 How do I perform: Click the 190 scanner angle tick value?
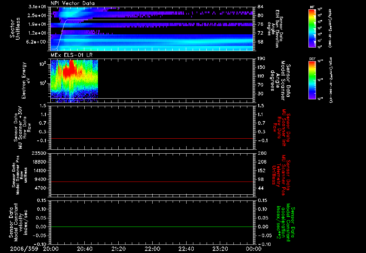261,59
